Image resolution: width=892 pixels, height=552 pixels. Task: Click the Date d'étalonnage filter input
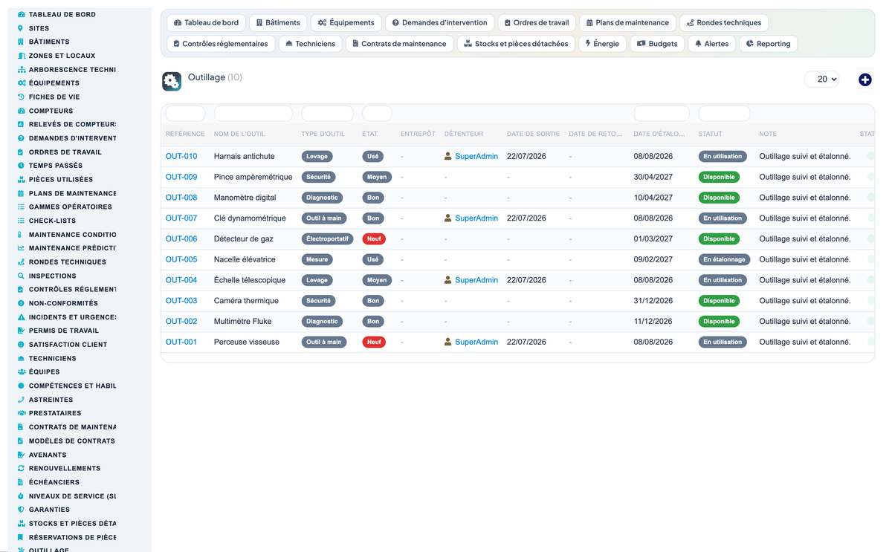click(662, 114)
